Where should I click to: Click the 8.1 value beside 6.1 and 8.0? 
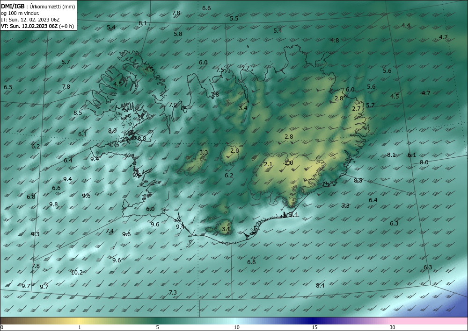point(391,155)
